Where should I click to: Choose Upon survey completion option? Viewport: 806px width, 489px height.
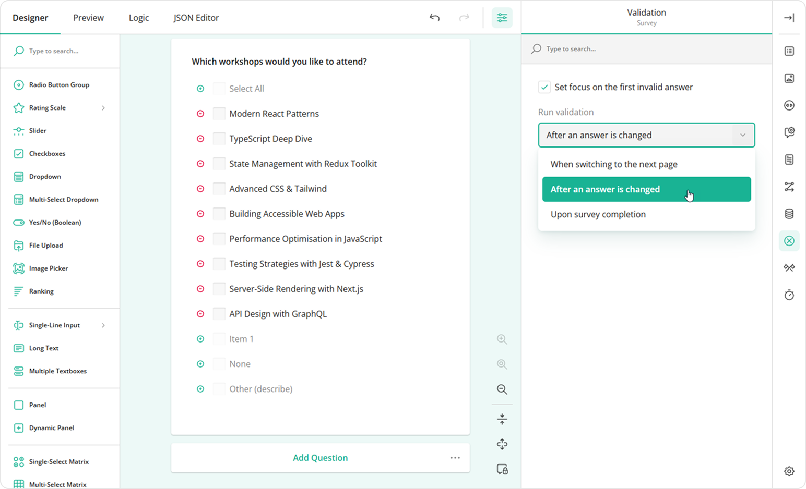[598, 214]
